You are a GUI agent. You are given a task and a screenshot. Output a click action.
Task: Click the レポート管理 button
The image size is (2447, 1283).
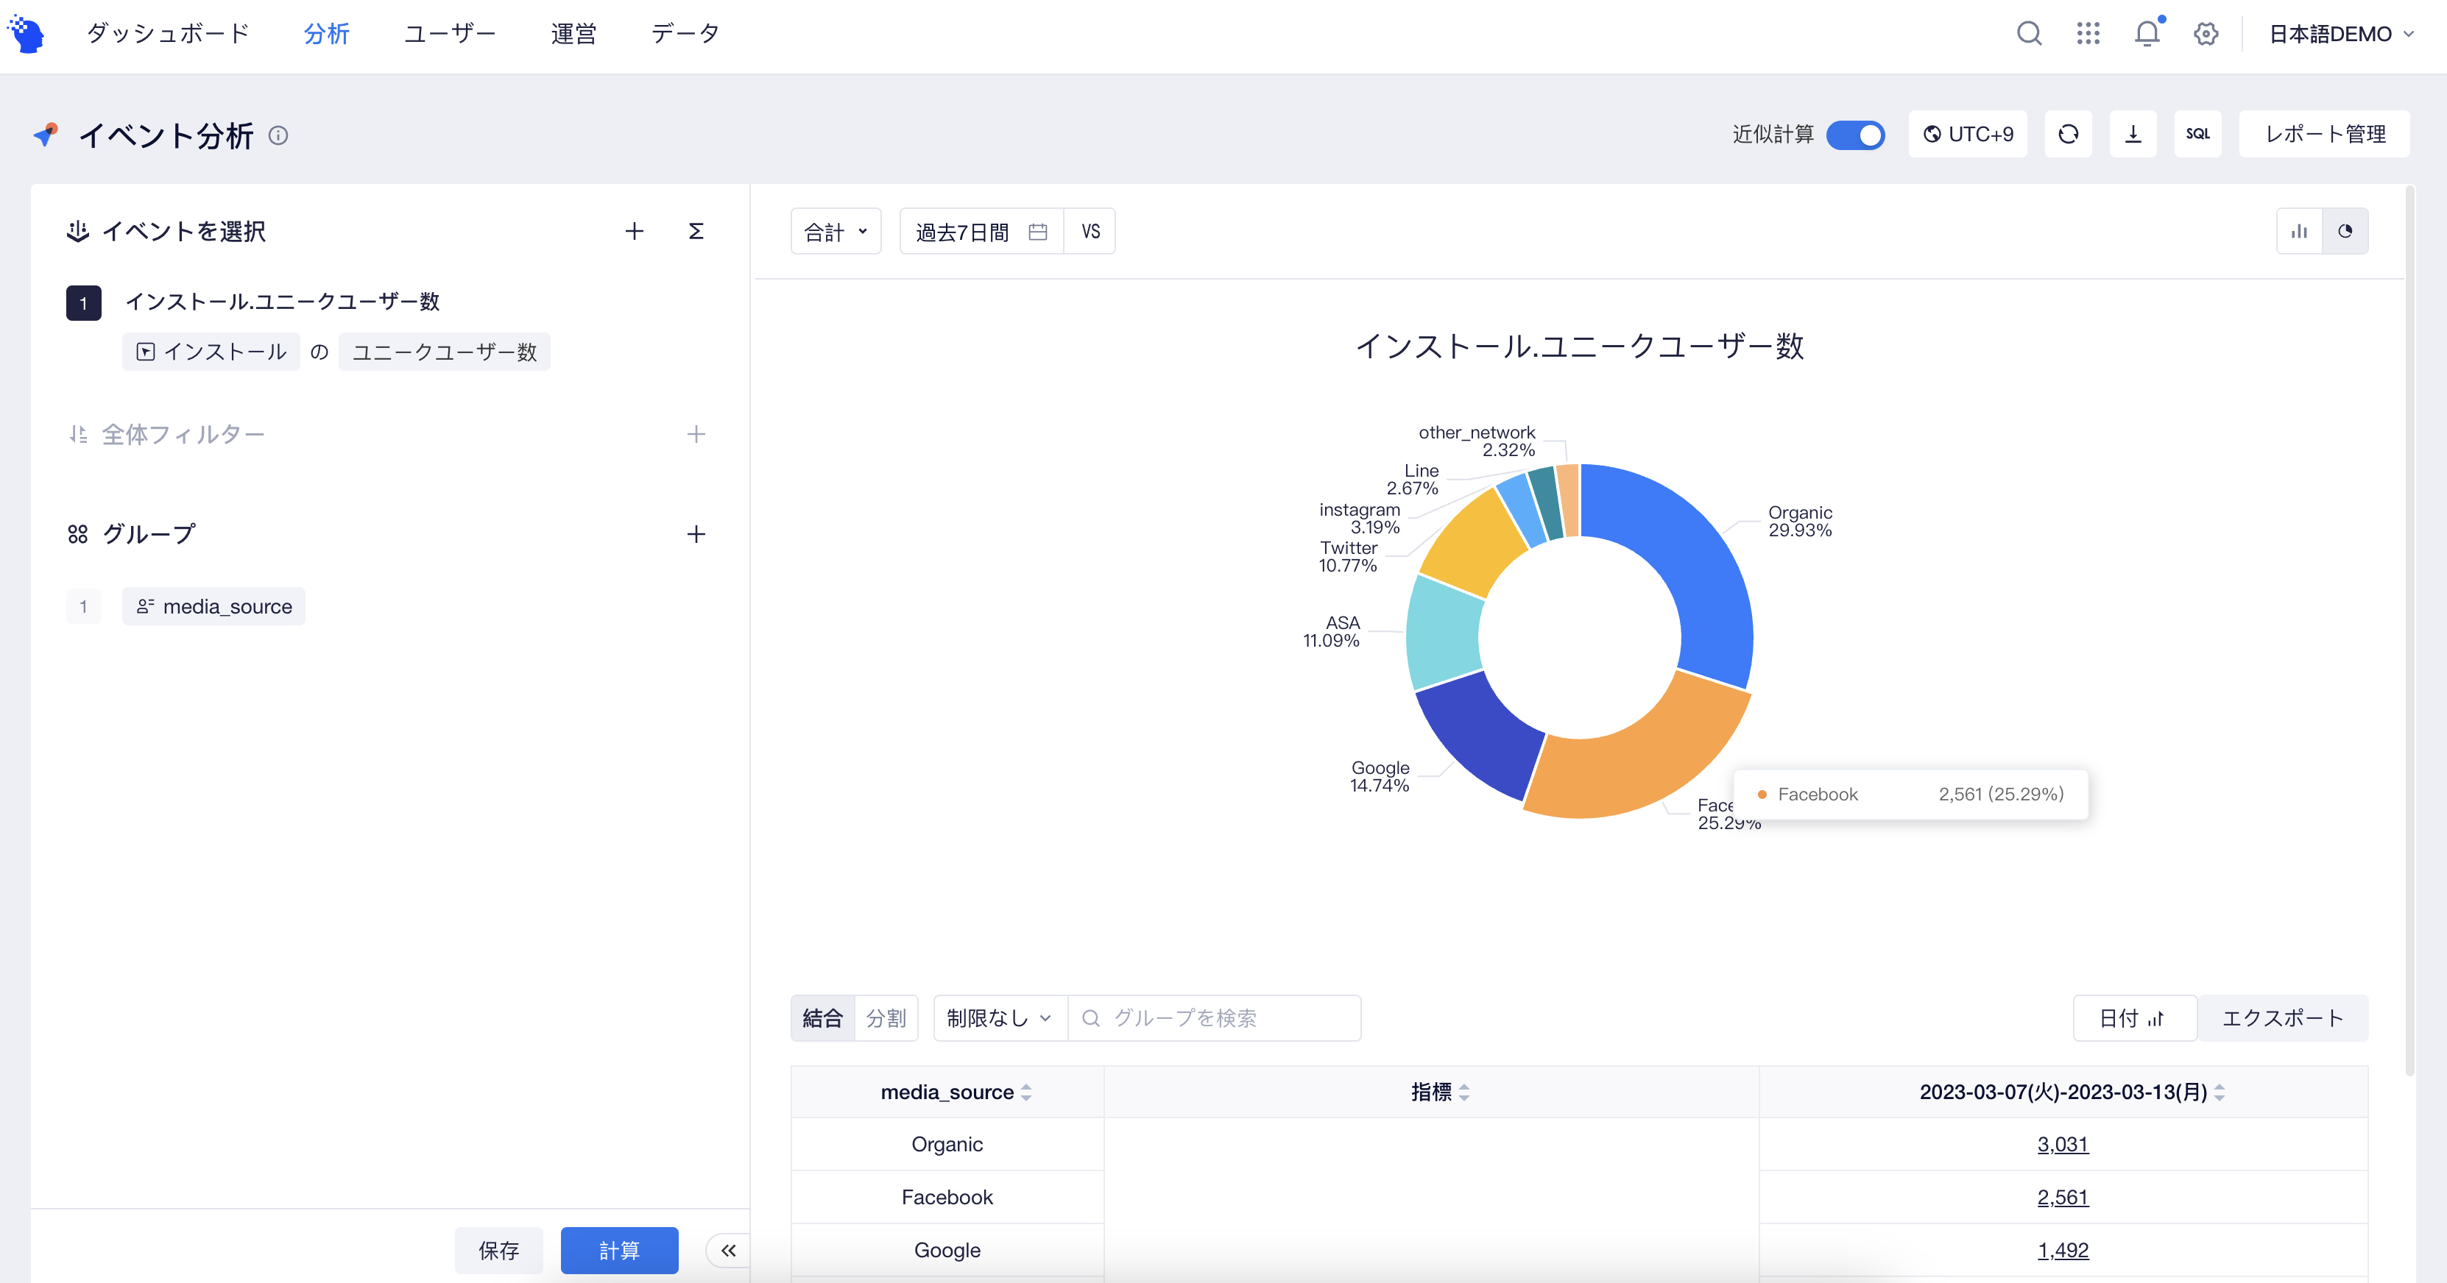(2325, 134)
